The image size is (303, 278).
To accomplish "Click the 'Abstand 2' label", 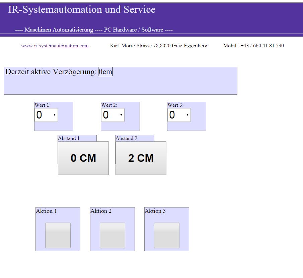I will (x=126, y=138).
